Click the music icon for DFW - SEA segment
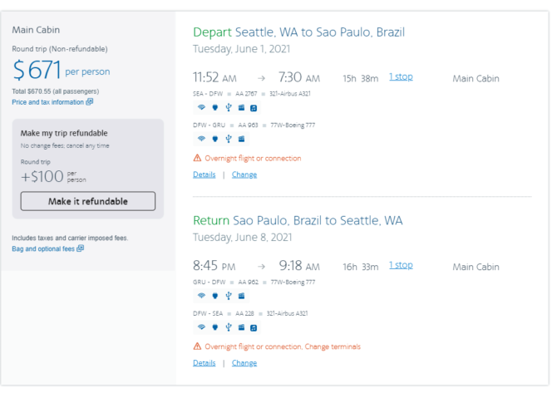This screenshot has height=393, width=557. [x=254, y=327]
